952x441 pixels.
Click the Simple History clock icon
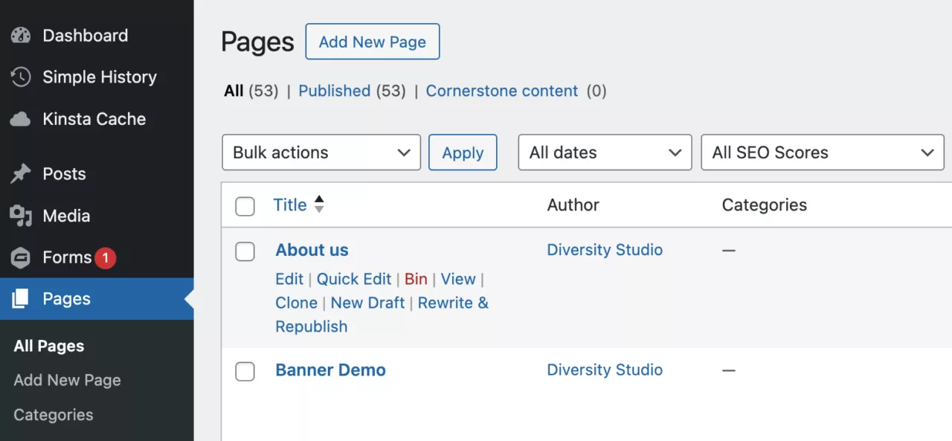(21, 77)
